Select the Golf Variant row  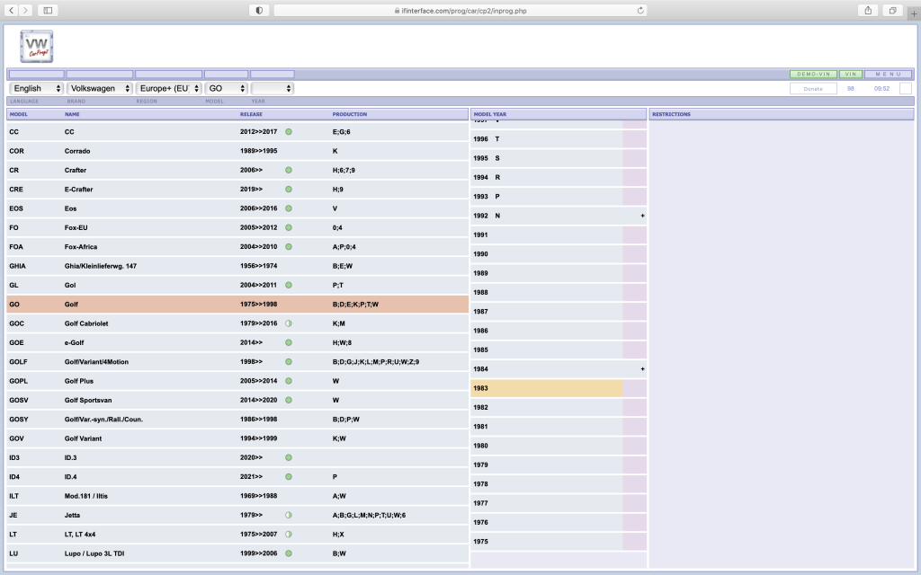pos(237,438)
